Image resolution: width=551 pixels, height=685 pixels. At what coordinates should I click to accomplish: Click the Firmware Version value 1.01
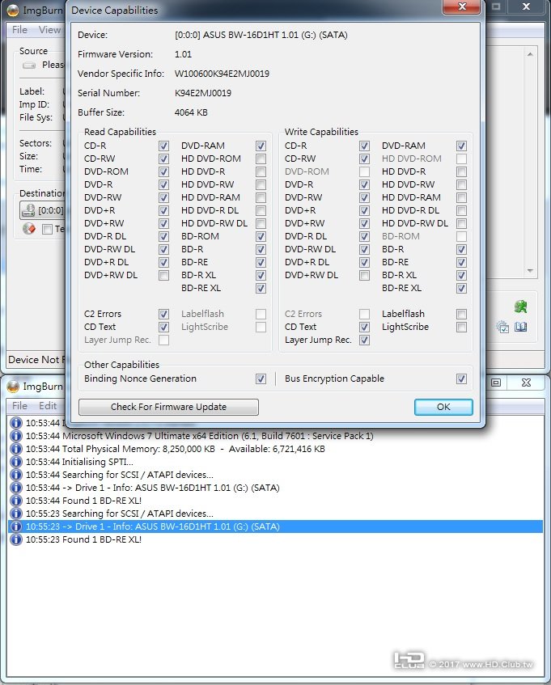[x=183, y=55]
